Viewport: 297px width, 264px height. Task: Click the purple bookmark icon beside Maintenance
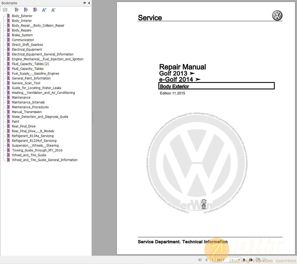coord(8,97)
